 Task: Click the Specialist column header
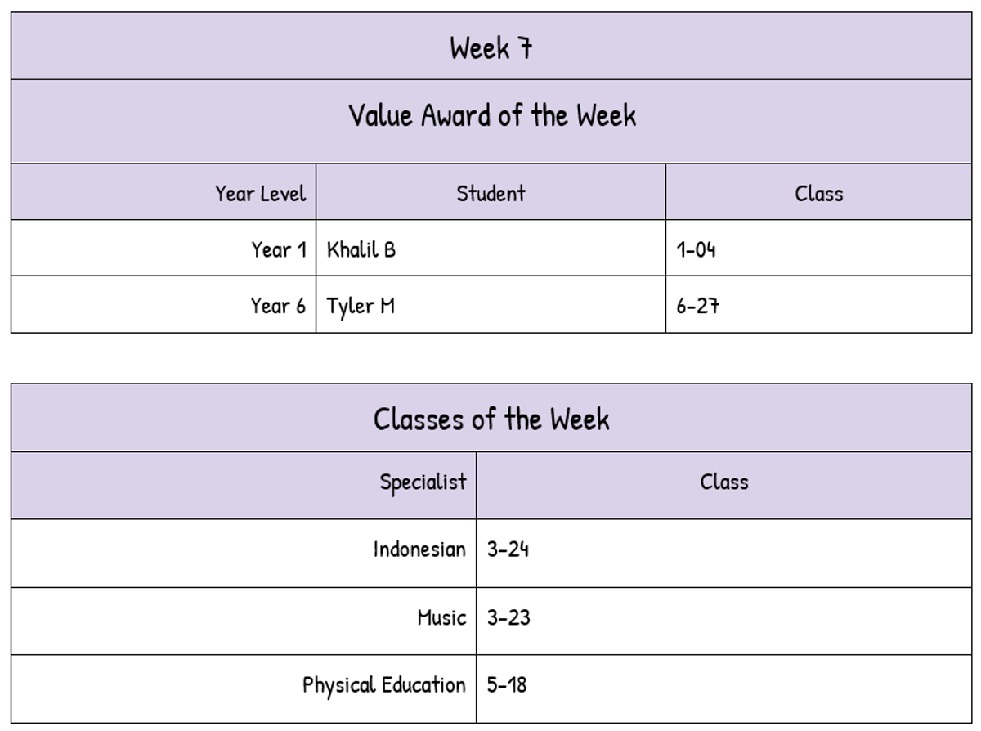point(423,482)
